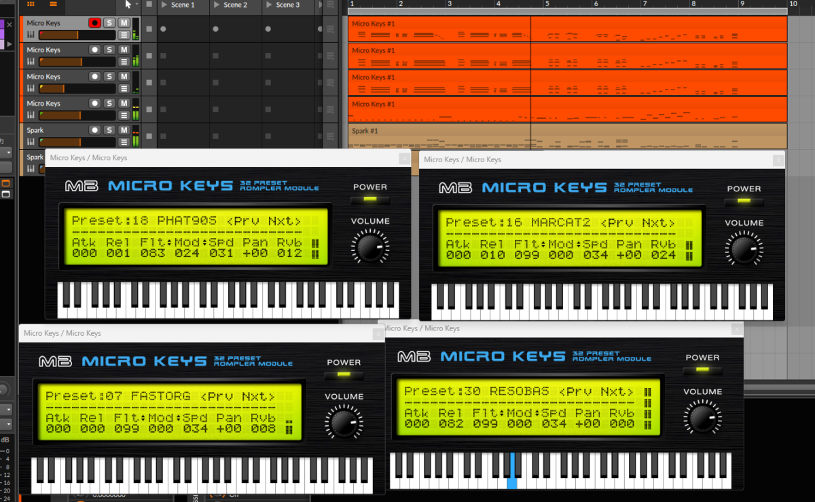Image resolution: width=815 pixels, height=502 pixels.
Task: Solo the first Micro Keys track
Action: (x=109, y=23)
